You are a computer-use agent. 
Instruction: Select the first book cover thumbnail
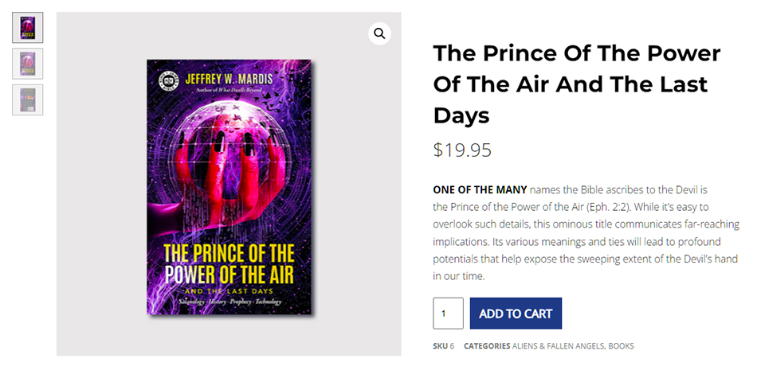(x=28, y=28)
